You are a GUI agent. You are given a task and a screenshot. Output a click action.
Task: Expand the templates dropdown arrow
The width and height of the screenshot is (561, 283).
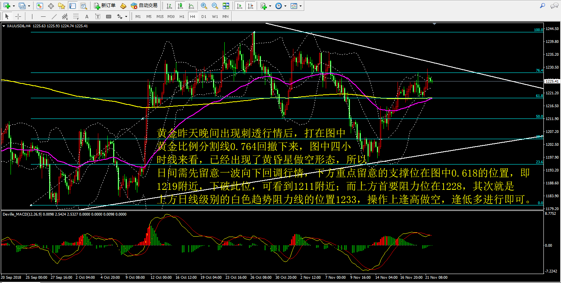point(300,6)
